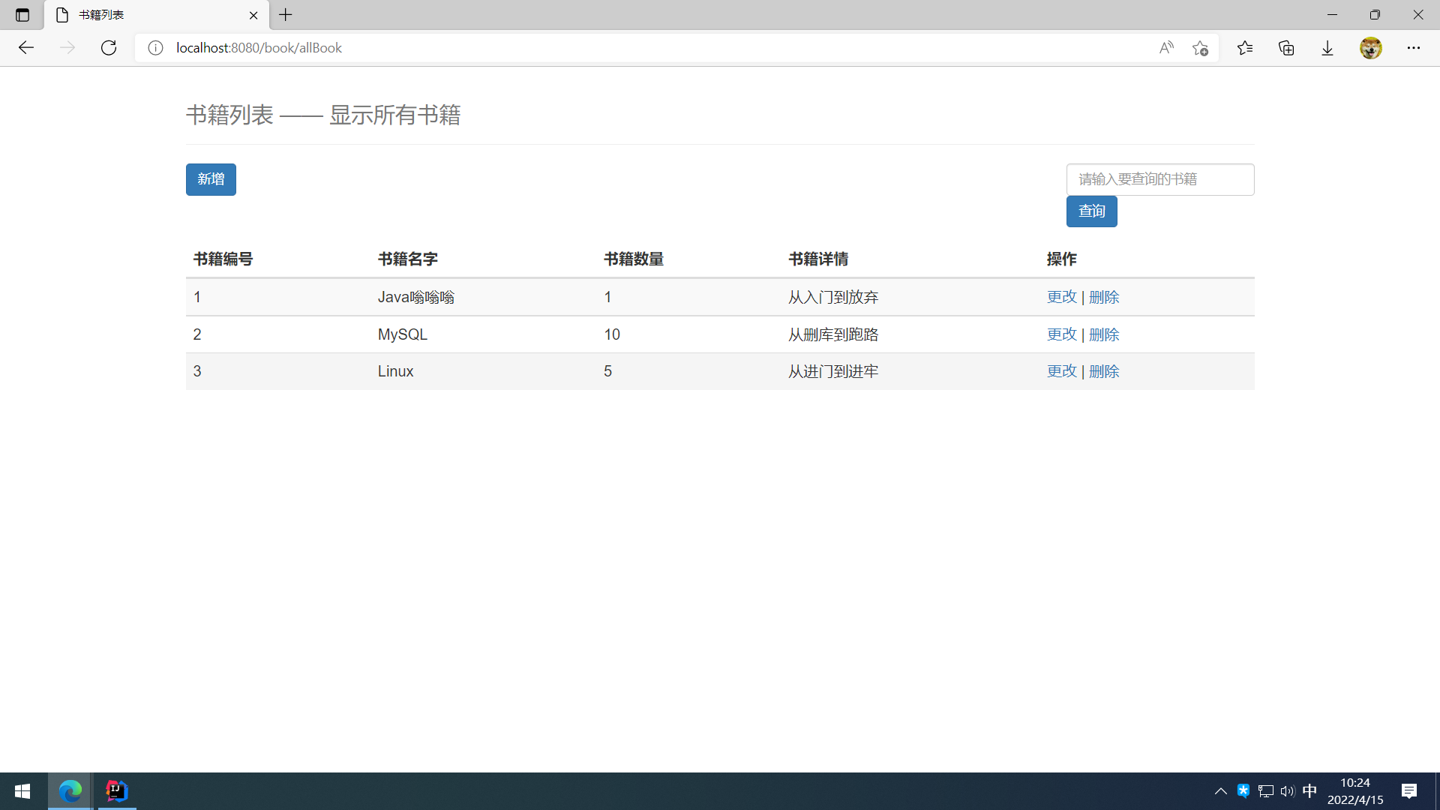This screenshot has width=1440, height=810.
Task: Show hidden system tray icons
Action: (x=1220, y=791)
